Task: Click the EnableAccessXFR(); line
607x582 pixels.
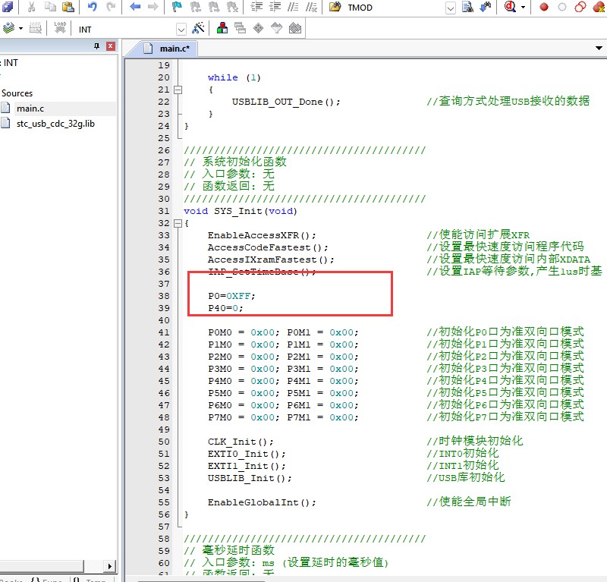Action: pos(262,235)
